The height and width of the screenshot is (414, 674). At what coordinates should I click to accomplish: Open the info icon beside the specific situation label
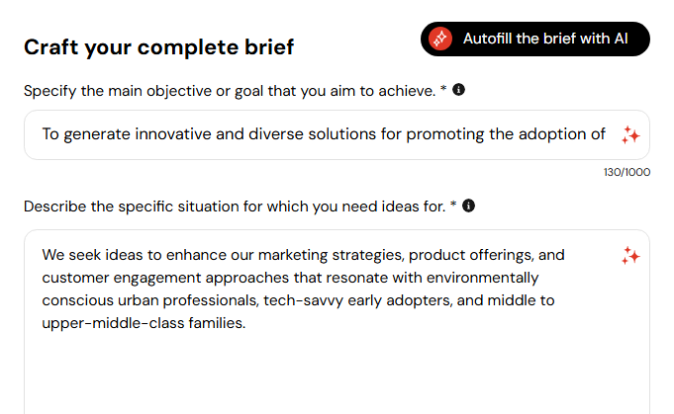(x=468, y=206)
